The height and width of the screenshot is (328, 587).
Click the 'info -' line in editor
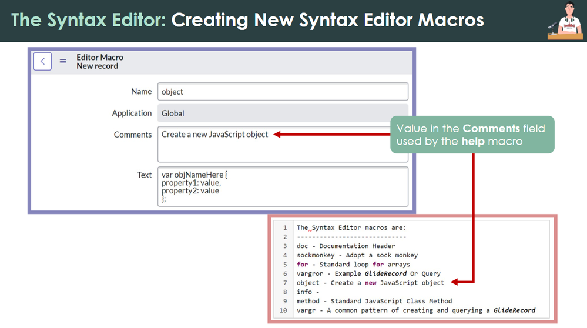(x=308, y=292)
